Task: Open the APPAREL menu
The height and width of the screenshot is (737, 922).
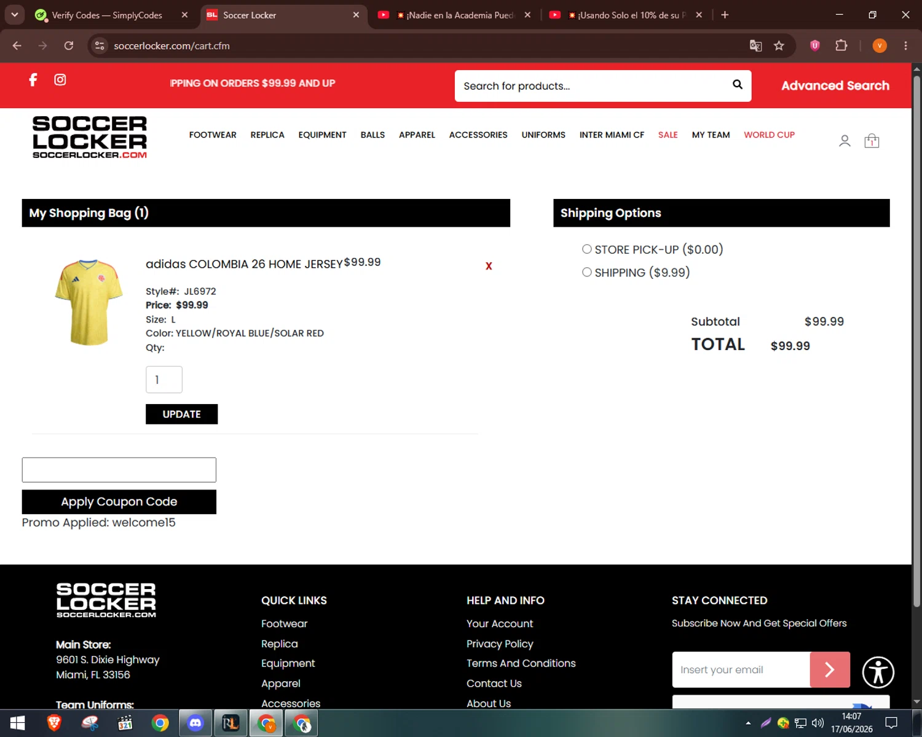Action: (x=417, y=135)
